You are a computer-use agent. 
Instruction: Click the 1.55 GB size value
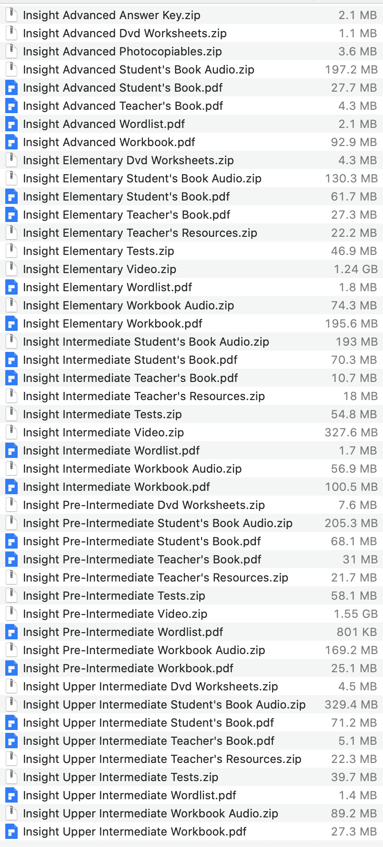[356, 614]
